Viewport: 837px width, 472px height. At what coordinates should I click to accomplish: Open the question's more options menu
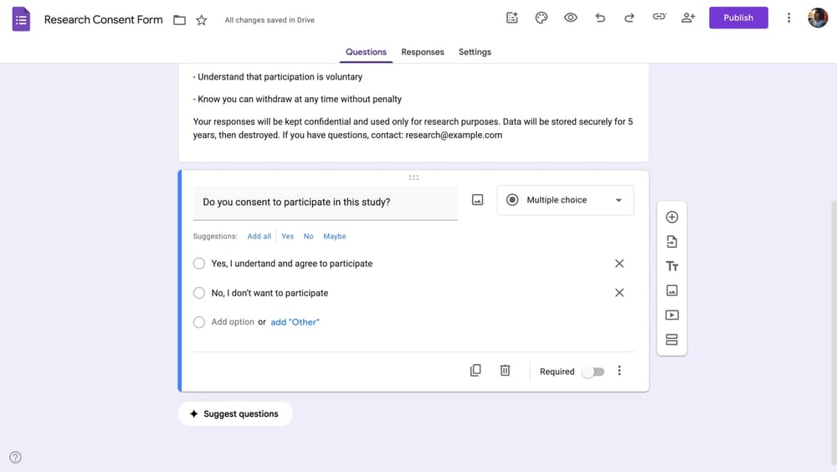point(619,371)
